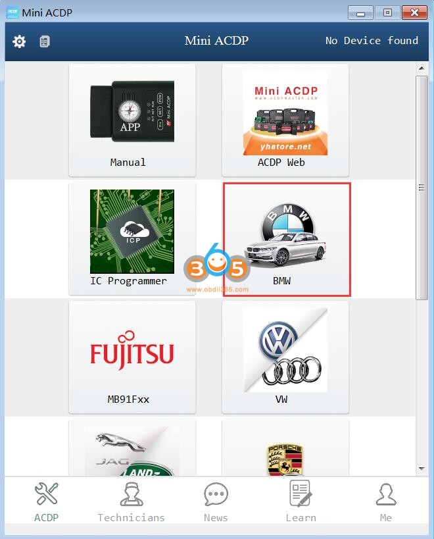Open the settings gear icon
Viewport: 434px width, 539px height.
click(x=19, y=41)
